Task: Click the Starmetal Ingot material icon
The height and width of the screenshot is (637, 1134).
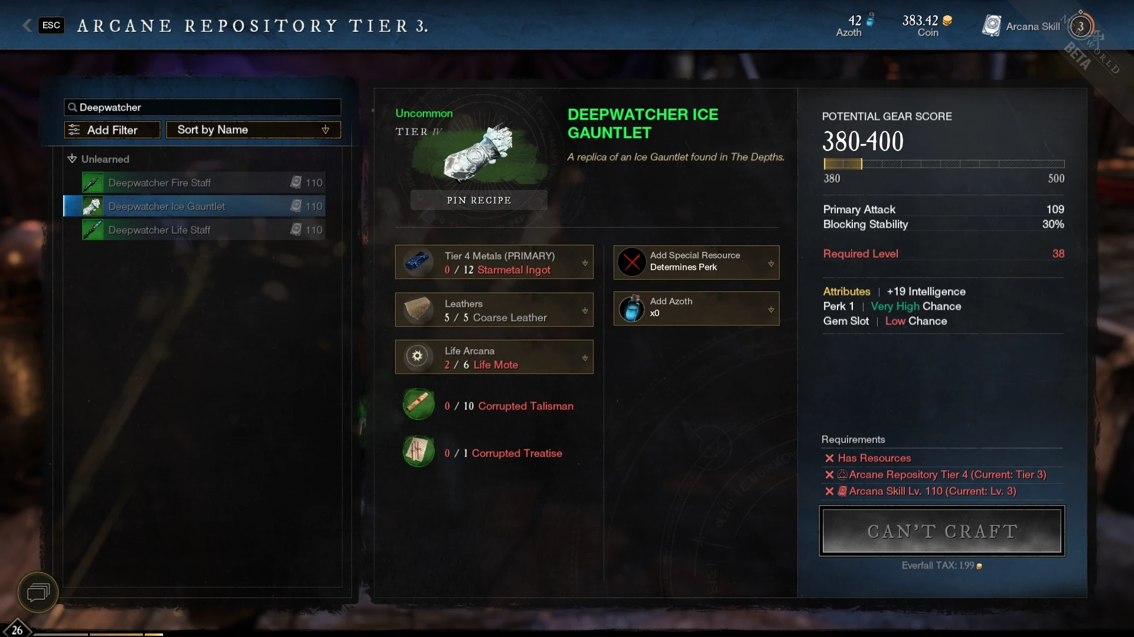Action: point(418,262)
